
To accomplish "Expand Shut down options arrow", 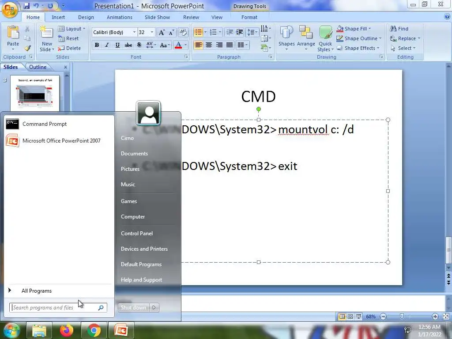I will click(154, 308).
